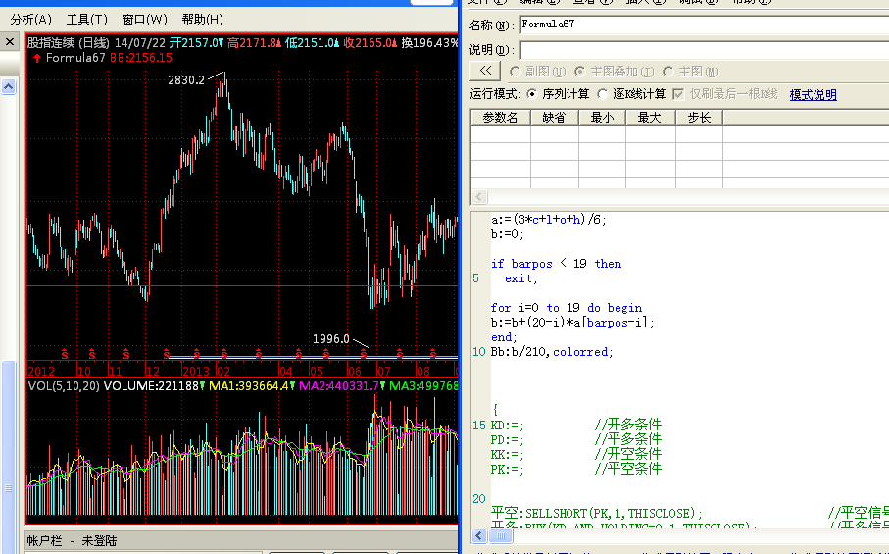
Task: Click the code editor horizontal scrollbar thumb
Action: [501, 535]
